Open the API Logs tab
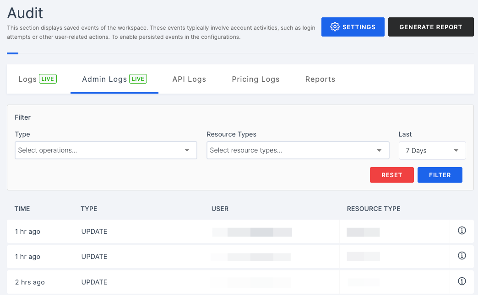This screenshot has width=478, height=295. [189, 79]
